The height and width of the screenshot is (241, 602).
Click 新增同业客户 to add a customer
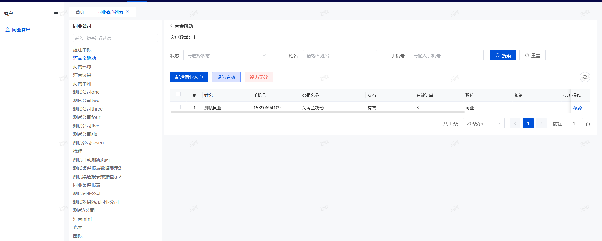tap(189, 77)
